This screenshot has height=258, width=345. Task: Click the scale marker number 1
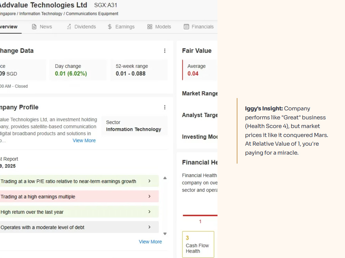pyautogui.click(x=200, y=221)
